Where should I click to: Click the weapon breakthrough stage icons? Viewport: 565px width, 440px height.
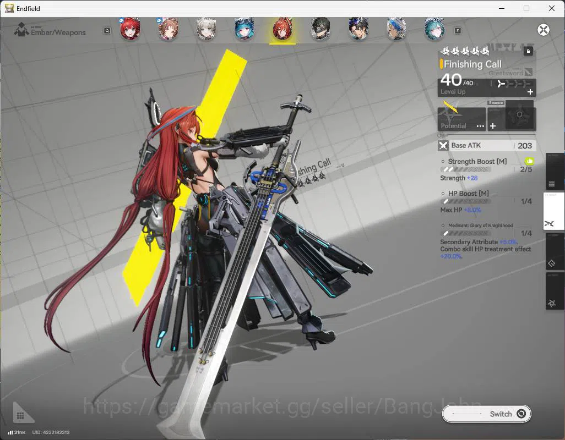(514, 84)
